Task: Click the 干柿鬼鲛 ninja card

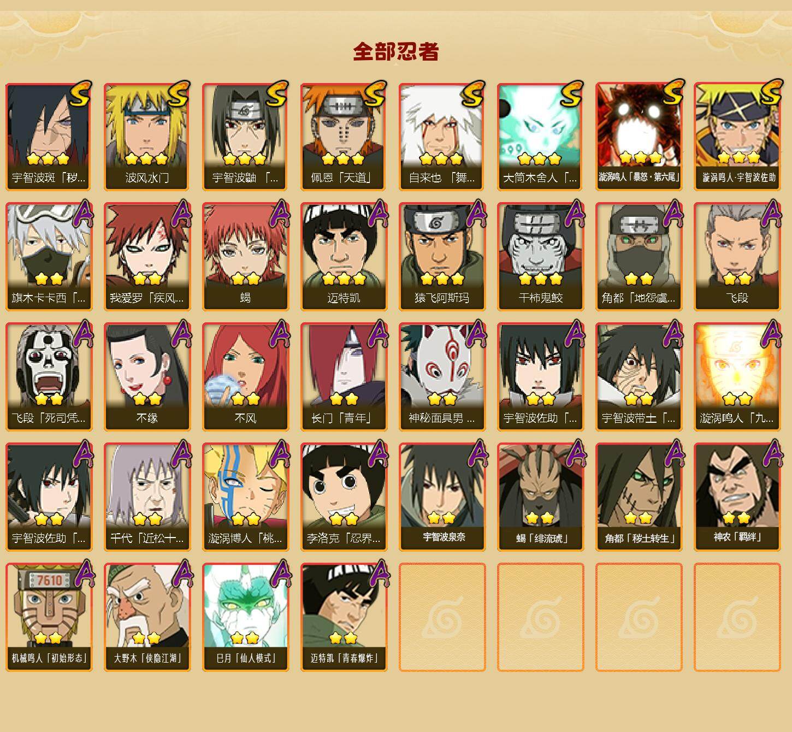Action: 540,257
